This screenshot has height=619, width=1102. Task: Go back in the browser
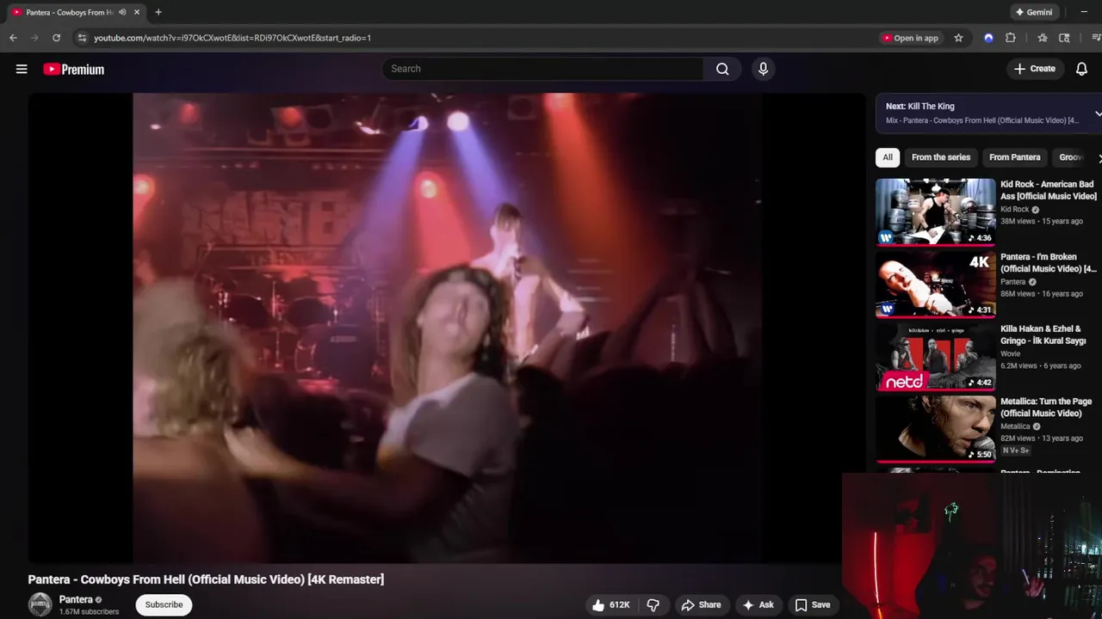(x=13, y=38)
